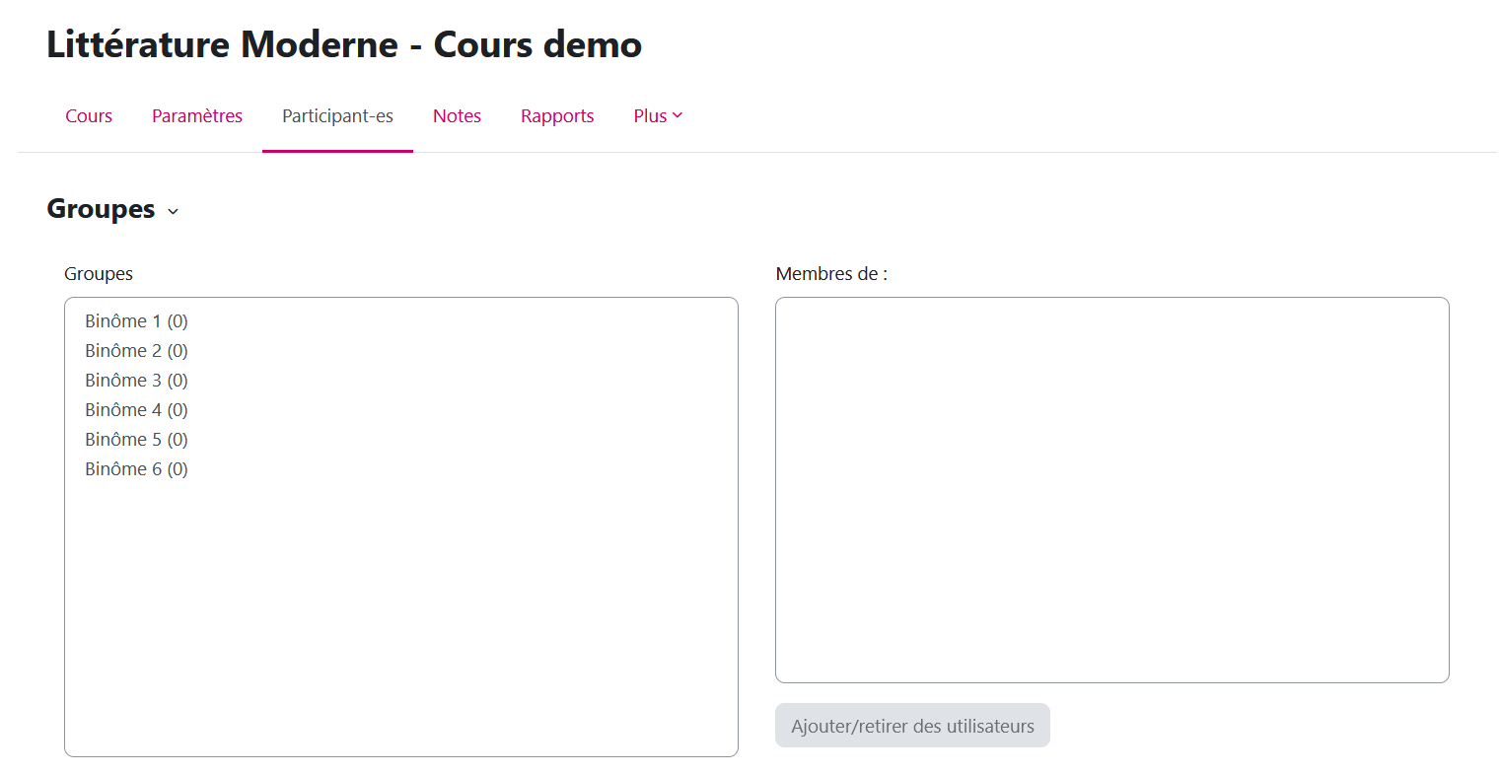Viewport: 1501px width, 775px height.
Task: Select Binôme 2 (0) in groups list
Action: 136,351
